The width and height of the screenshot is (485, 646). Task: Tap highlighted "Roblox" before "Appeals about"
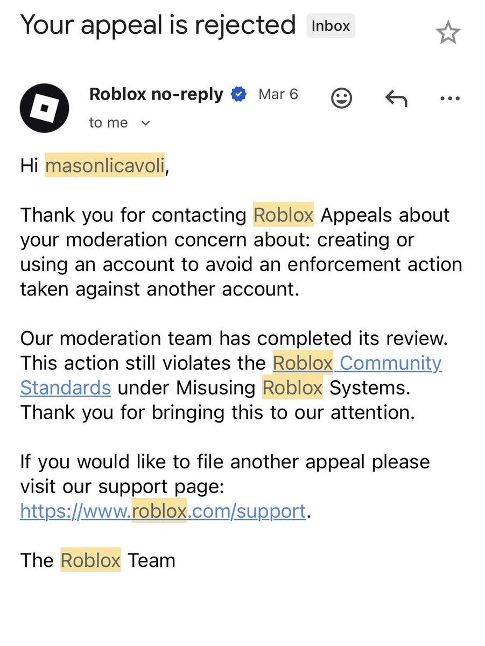(x=284, y=215)
